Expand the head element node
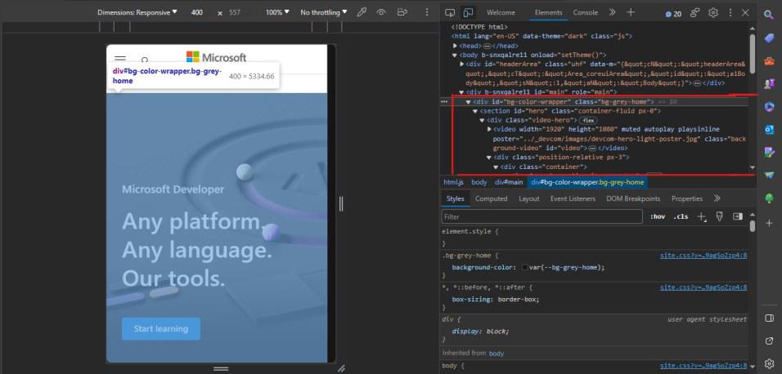The image size is (782, 374). (456, 46)
